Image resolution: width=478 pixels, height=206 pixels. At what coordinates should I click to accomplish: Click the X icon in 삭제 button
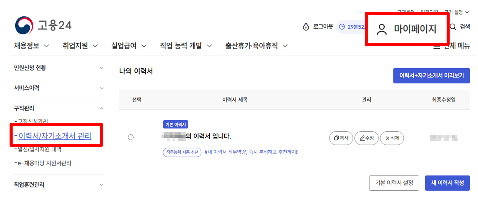click(x=387, y=138)
